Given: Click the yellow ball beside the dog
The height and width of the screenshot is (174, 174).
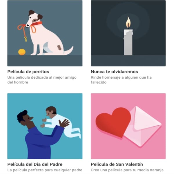Looking at the screenshot, I should (x=22, y=52).
